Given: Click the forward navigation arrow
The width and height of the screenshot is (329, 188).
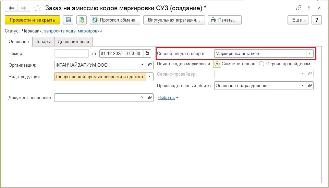Looking at the screenshot, I should 24,8.
